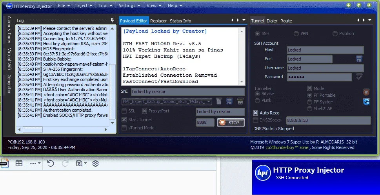Open settings gear in lower toolbar
This screenshot has height=195, width=380.
click(x=95, y=164)
